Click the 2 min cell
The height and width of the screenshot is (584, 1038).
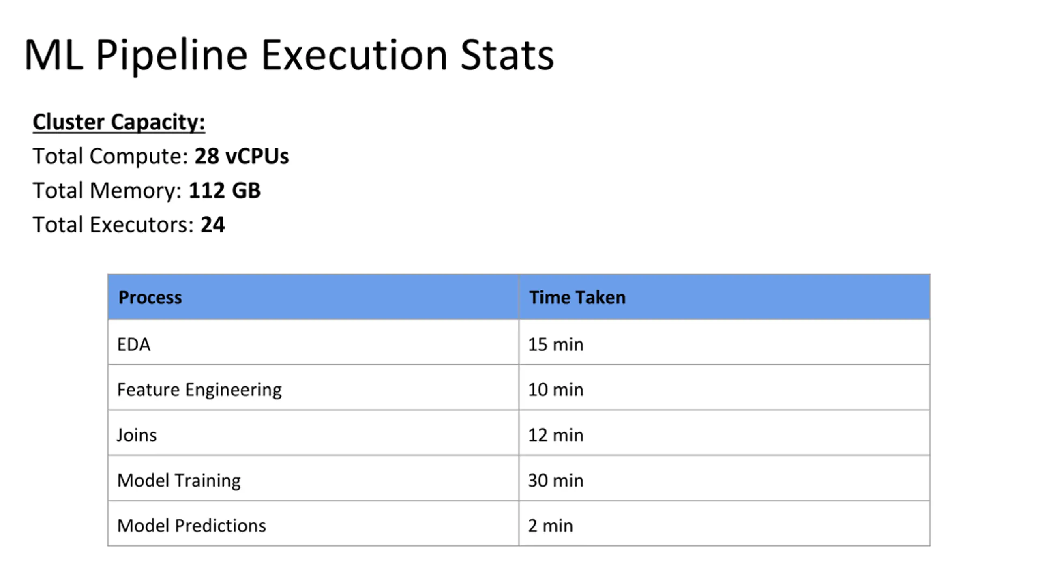724,524
